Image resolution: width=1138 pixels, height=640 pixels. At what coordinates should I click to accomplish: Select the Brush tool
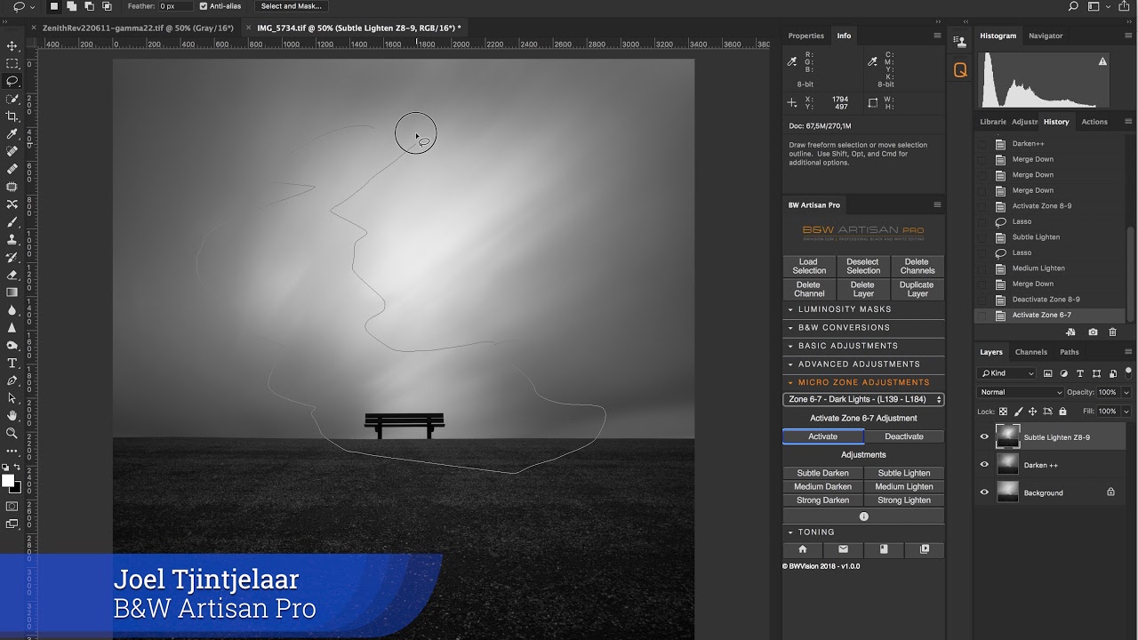pyautogui.click(x=12, y=222)
